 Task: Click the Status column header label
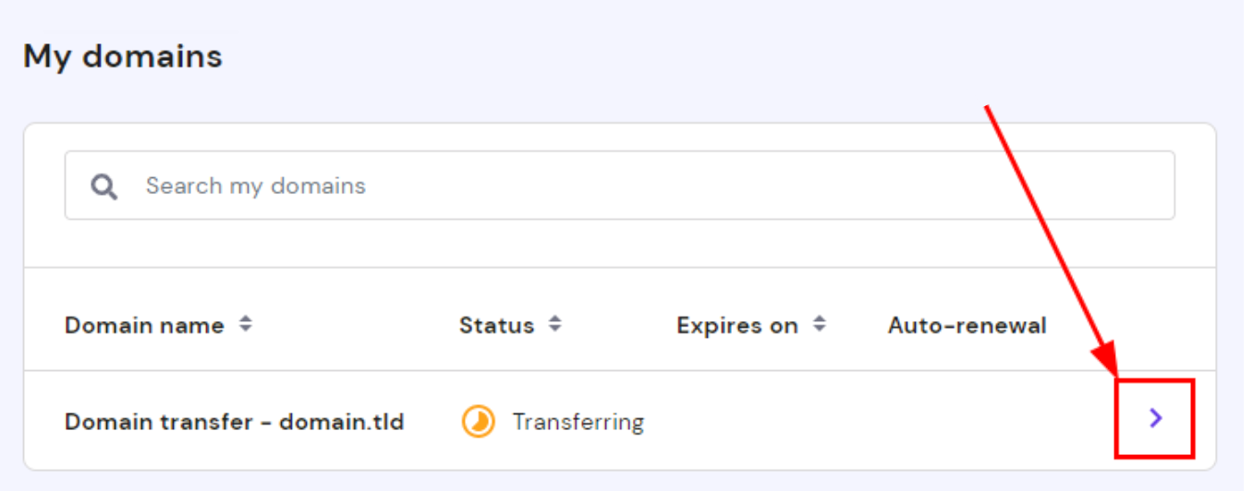pyautogui.click(x=496, y=326)
